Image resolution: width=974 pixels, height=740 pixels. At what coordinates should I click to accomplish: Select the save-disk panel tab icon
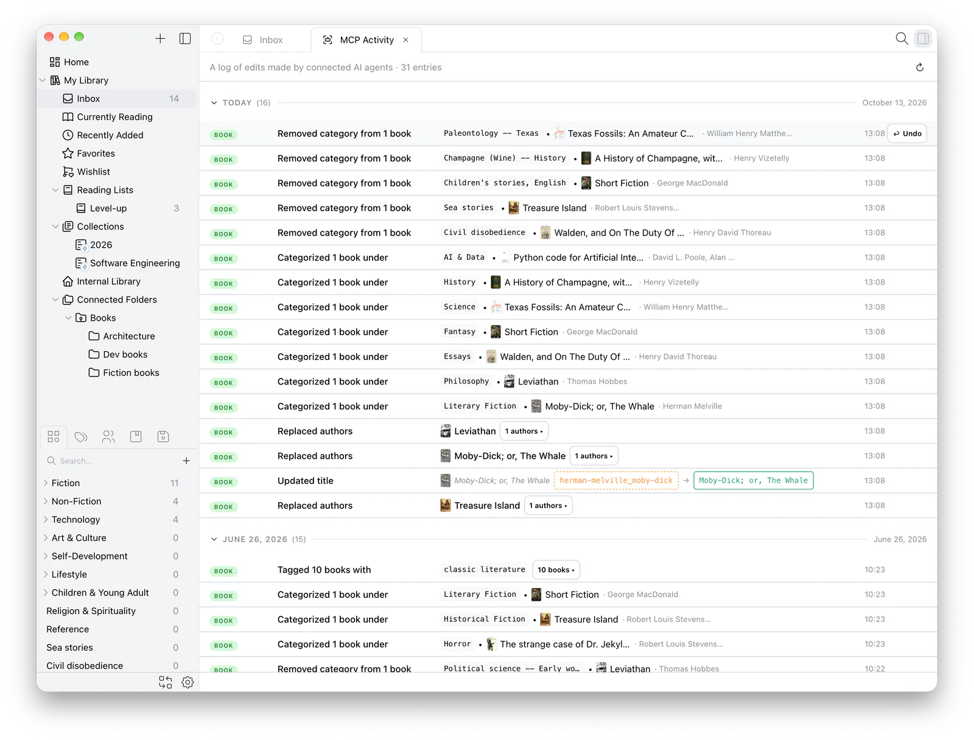point(163,436)
